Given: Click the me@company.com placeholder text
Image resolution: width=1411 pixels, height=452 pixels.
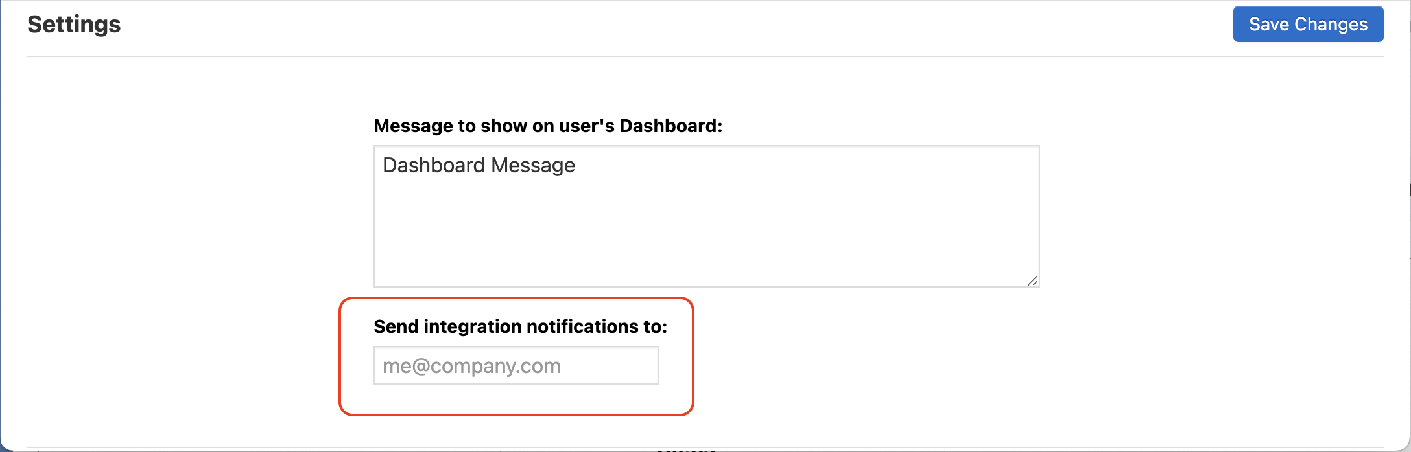Looking at the screenshot, I should (471, 366).
